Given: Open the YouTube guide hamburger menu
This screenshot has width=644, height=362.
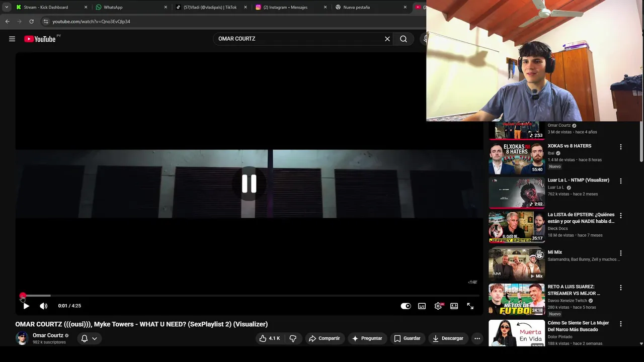Looking at the screenshot, I should pyautogui.click(x=12, y=39).
